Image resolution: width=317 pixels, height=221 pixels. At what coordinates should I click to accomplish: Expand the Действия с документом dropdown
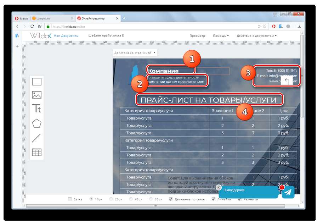tap(256, 36)
